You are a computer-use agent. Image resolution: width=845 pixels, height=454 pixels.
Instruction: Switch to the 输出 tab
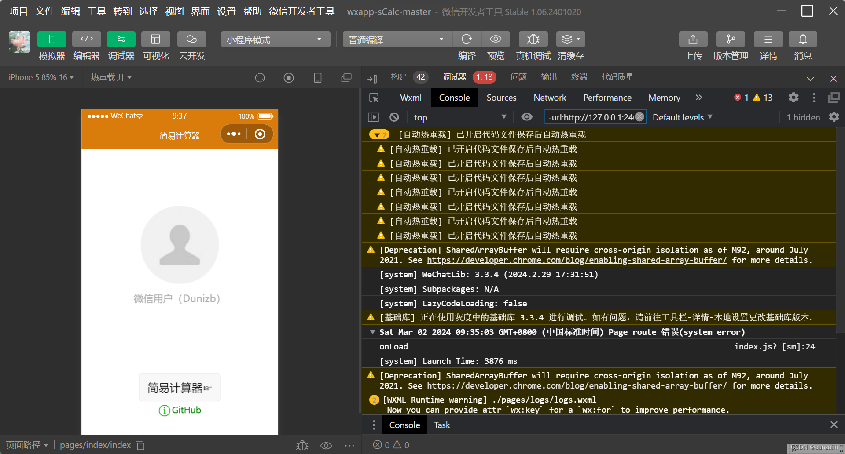point(549,77)
